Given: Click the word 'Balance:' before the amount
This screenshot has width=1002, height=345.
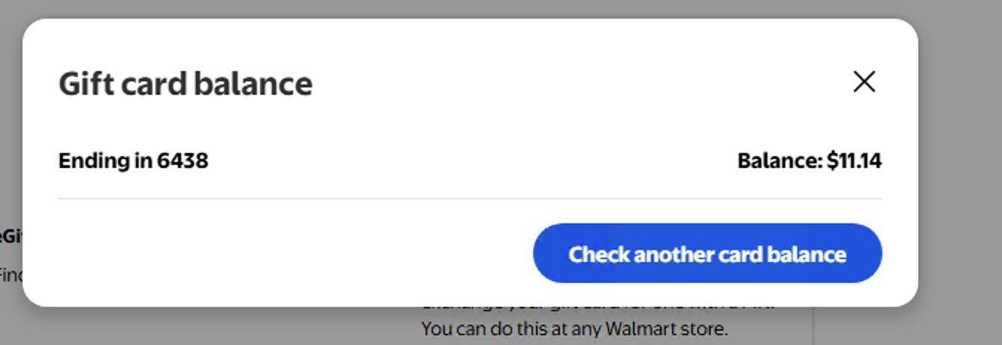Looking at the screenshot, I should (x=779, y=161).
